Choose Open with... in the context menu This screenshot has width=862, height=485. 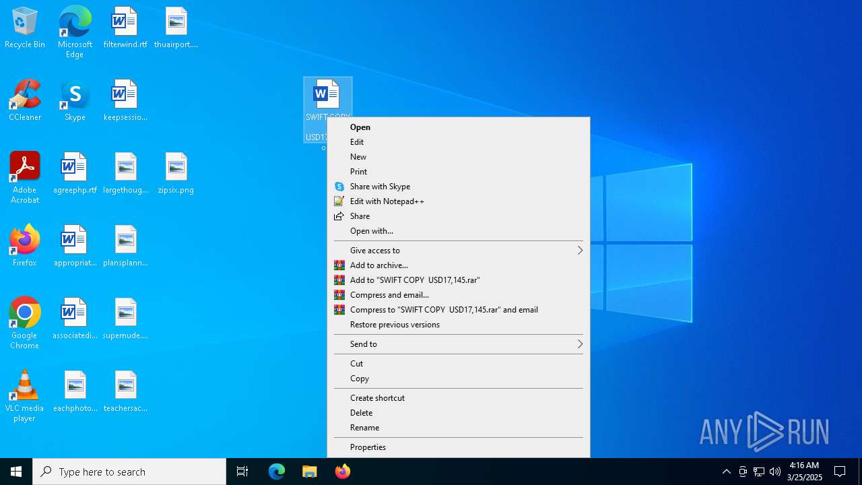tap(459, 231)
